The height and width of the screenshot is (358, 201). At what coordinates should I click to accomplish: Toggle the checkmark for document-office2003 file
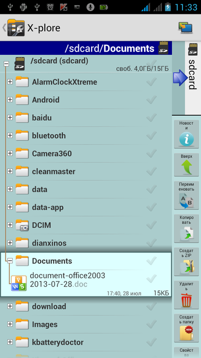[151, 279]
